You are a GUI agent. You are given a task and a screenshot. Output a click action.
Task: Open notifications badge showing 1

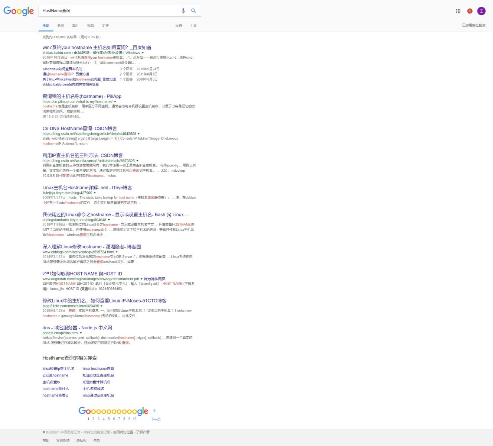pos(470,11)
